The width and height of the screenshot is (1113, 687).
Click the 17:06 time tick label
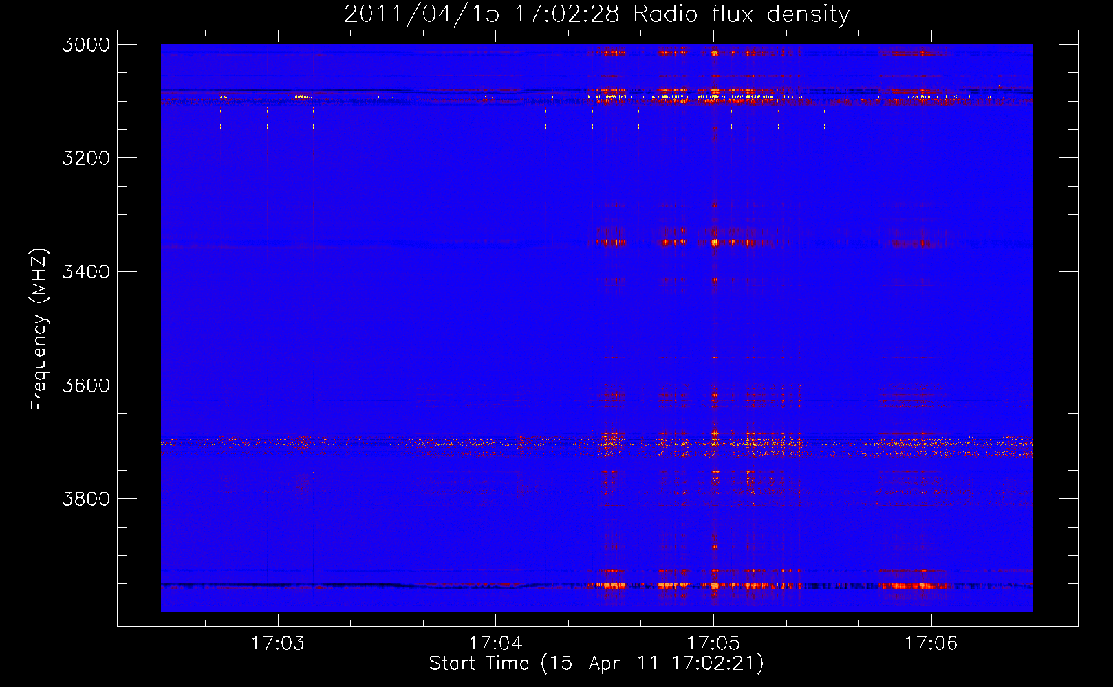931,643
